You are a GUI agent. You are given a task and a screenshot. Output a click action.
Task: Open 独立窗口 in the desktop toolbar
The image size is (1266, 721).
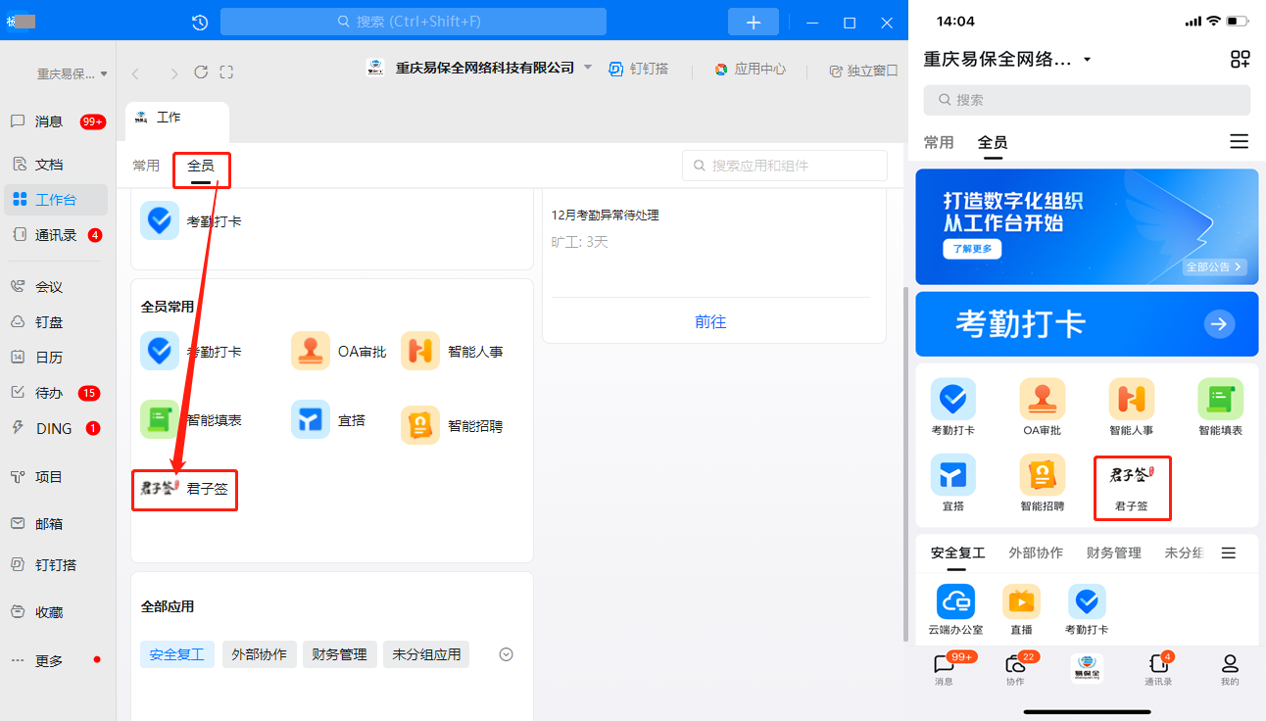[x=862, y=71]
